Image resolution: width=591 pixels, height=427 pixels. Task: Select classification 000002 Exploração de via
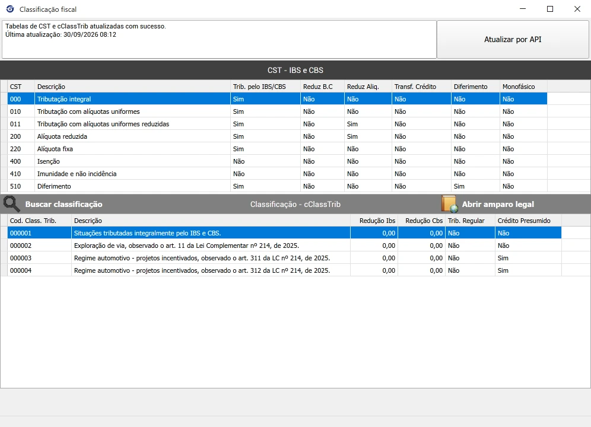[x=284, y=246]
